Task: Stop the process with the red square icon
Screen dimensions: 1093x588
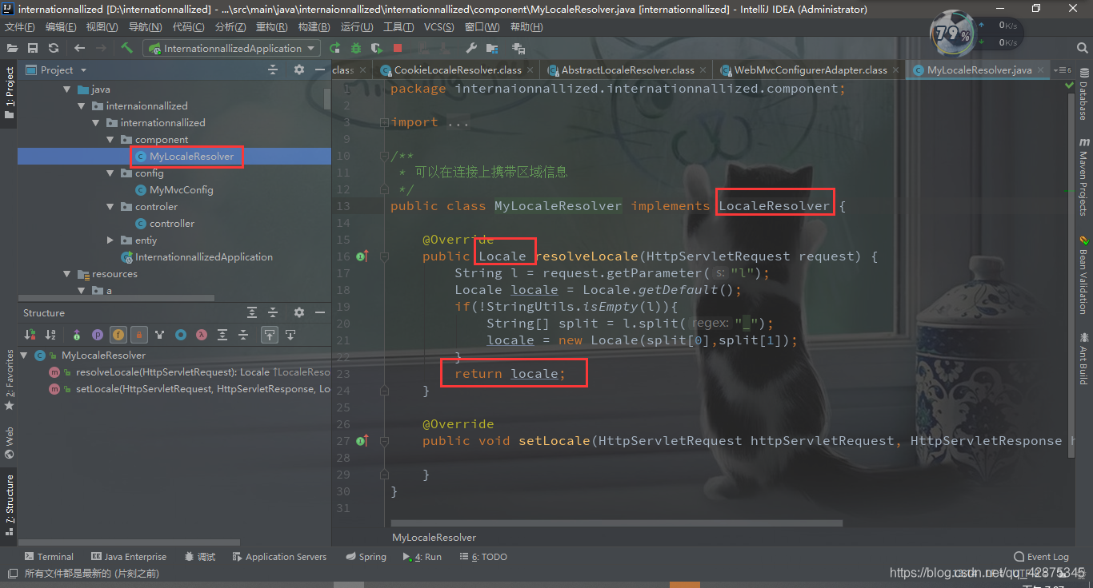Action: coord(398,48)
